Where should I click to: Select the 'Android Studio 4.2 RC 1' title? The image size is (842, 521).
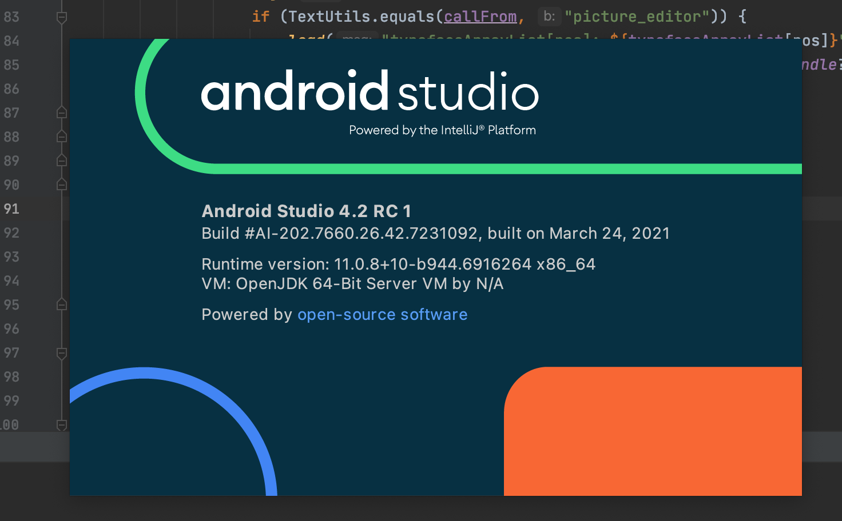tap(306, 211)
